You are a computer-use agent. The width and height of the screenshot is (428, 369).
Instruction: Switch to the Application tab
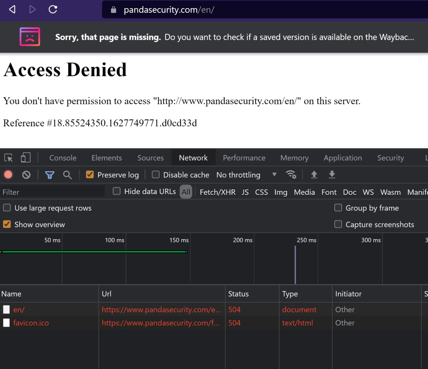(343, 158)
